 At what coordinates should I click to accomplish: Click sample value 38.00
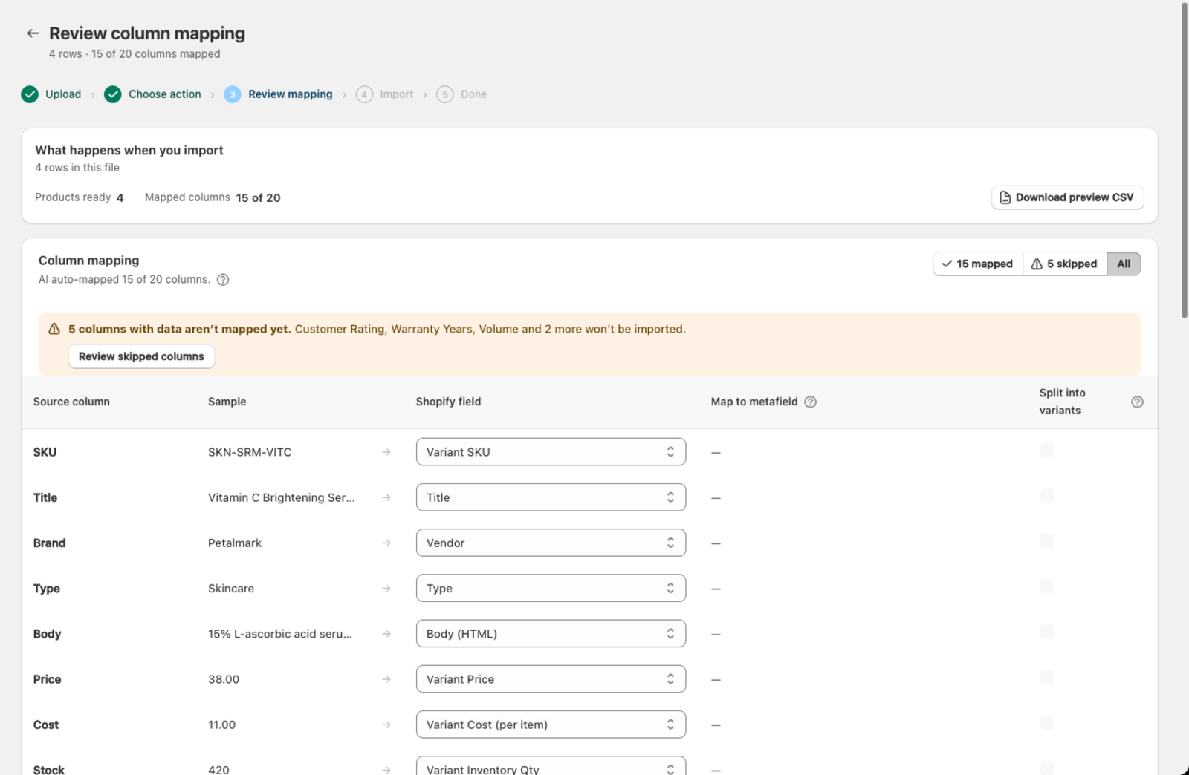coord(224,679)
